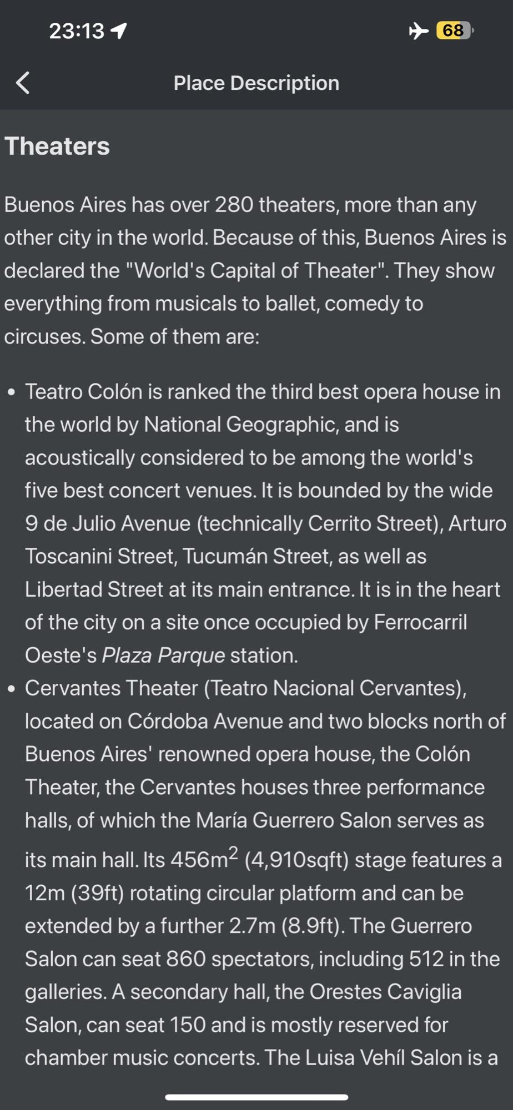This screenshot has width=513, height=1110.
Task: Tap the 9 de Julio Avenue text
Action: click(x=108, y=523)
